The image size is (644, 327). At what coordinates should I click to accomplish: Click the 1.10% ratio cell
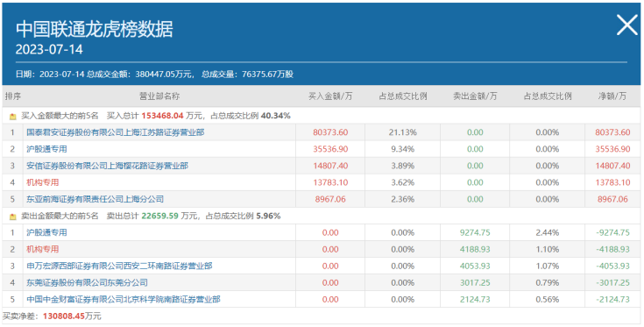547,249
